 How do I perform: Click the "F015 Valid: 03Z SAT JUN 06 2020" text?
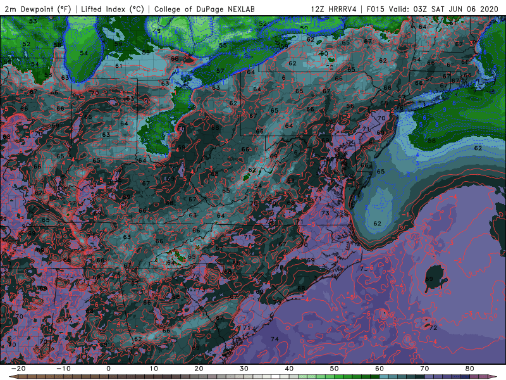point(433,9)
